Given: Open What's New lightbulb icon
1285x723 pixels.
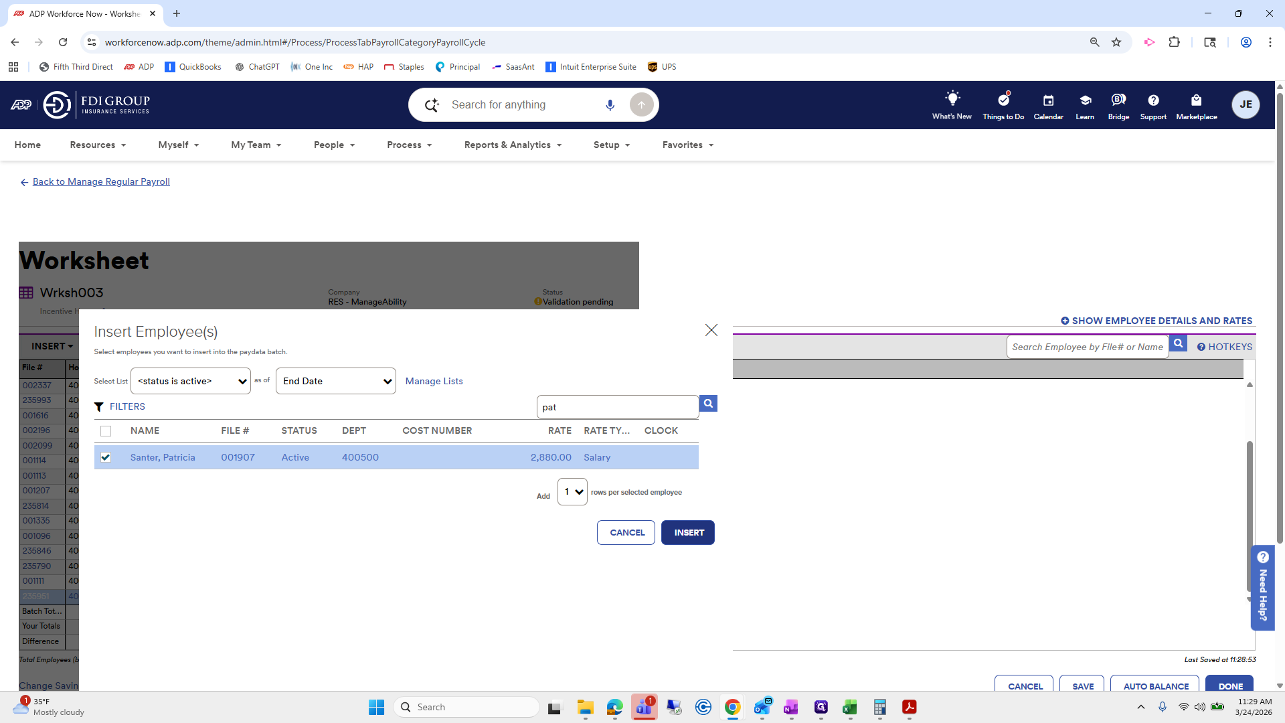Looking at the screenshot, I should [x=952, y=99].
